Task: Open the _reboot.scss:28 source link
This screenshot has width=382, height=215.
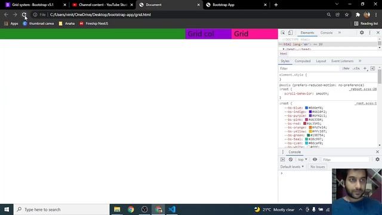Action: coord(363,89)
